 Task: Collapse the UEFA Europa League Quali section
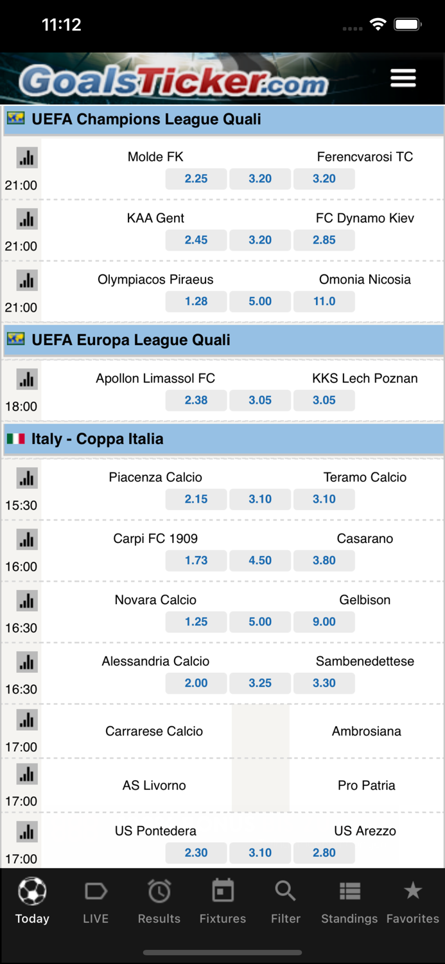[x=222, y=340]
